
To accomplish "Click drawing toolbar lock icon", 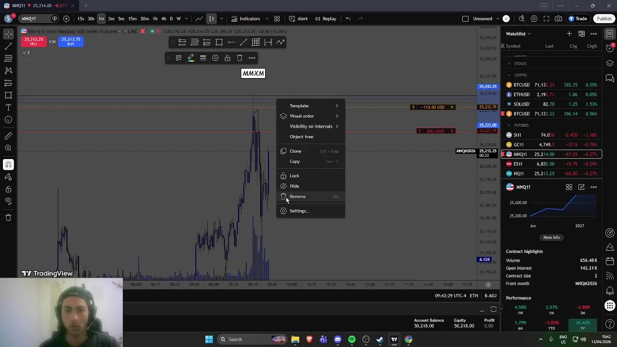I will click(228, 58).
